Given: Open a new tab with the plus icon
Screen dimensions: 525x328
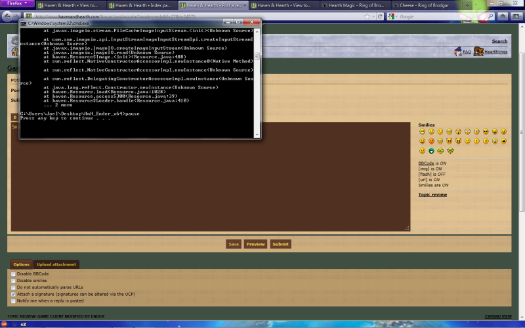Looking at the screenshot, I should point(467,5).
